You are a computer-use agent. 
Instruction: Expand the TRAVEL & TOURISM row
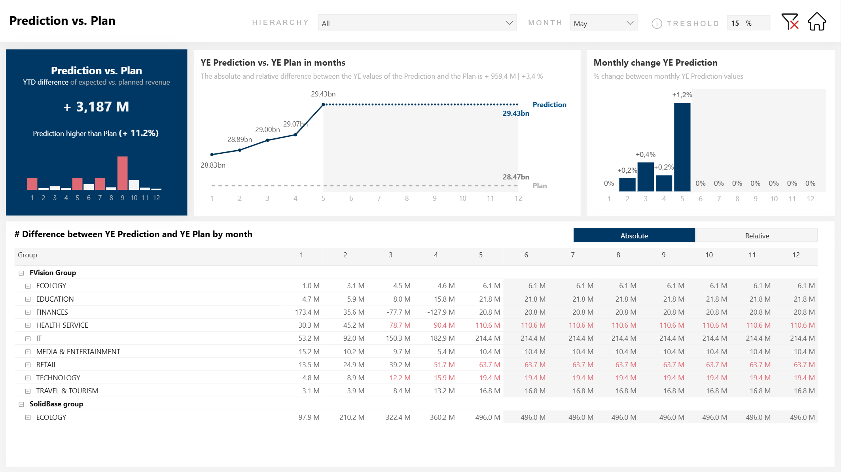tap(27, 391)
